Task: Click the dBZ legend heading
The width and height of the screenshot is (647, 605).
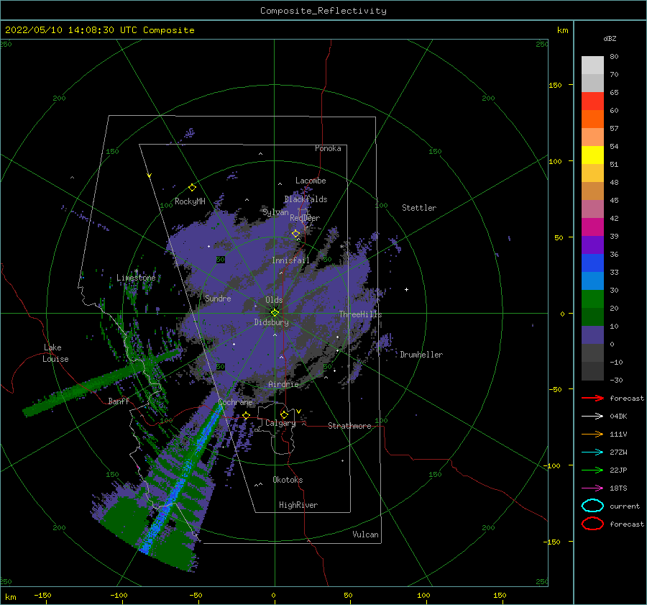Action: point(610,38)
